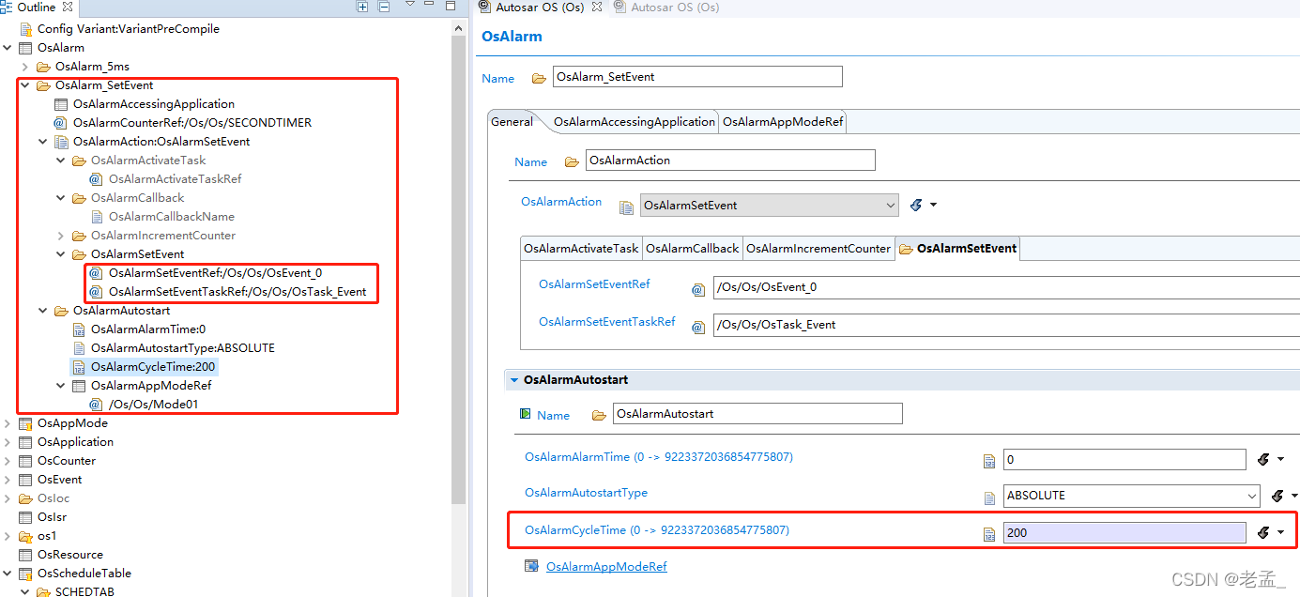Open the Outline view menu triangle
The height and width of the screenshot is (597, 1300).
click(x=410, y=6)
